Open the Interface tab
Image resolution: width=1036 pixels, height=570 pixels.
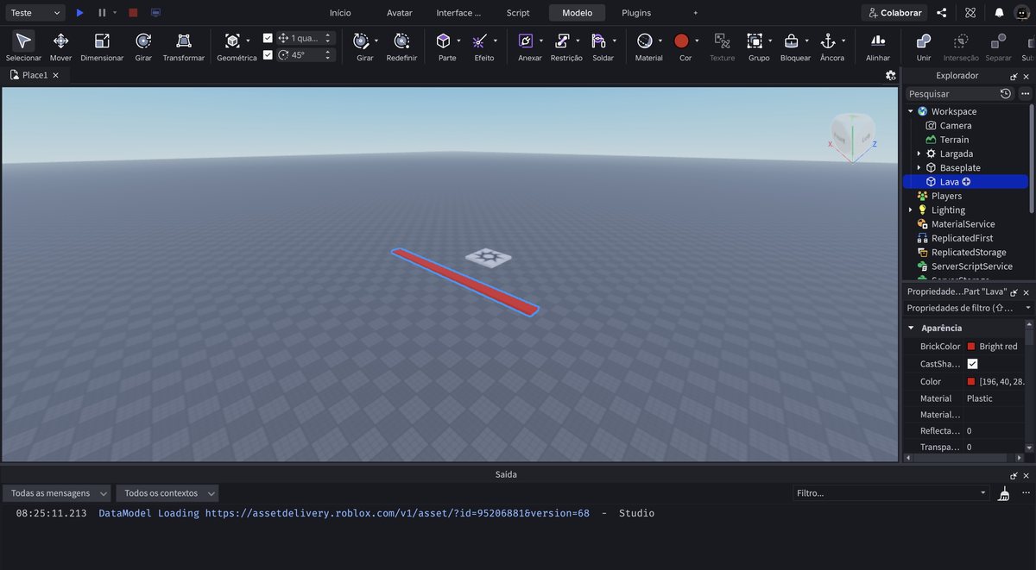coord(458,13)
